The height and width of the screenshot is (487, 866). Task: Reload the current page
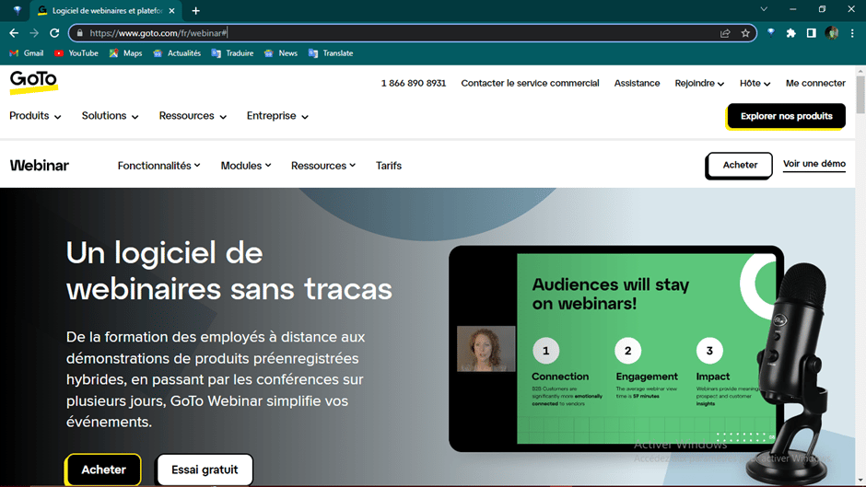coord(54,33)
